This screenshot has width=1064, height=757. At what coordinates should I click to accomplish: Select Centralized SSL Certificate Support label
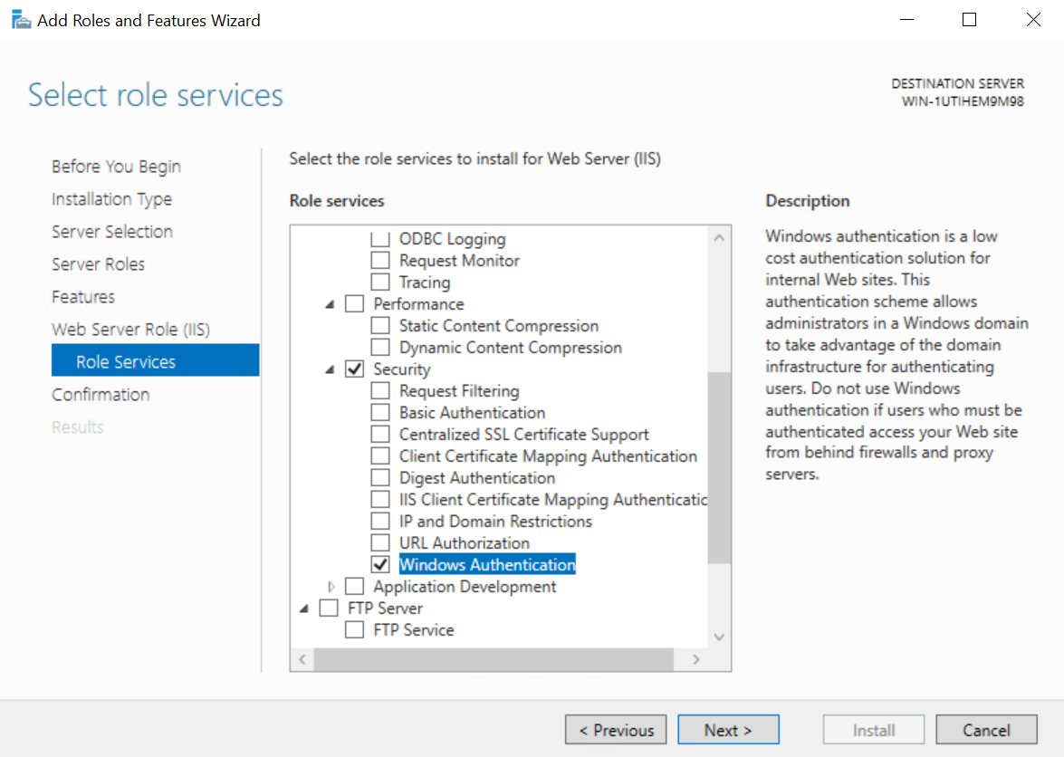(x=524, y=434)
